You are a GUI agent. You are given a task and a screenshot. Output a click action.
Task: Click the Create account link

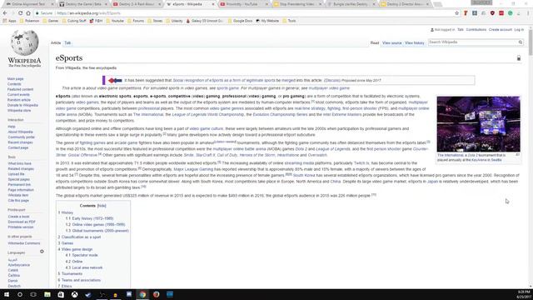pos(500,30)
